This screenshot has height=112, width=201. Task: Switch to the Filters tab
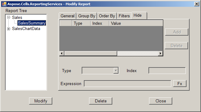click(124, 16)
